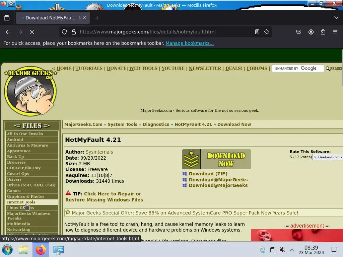Bookmark this page with star icon

pos(266,32)
